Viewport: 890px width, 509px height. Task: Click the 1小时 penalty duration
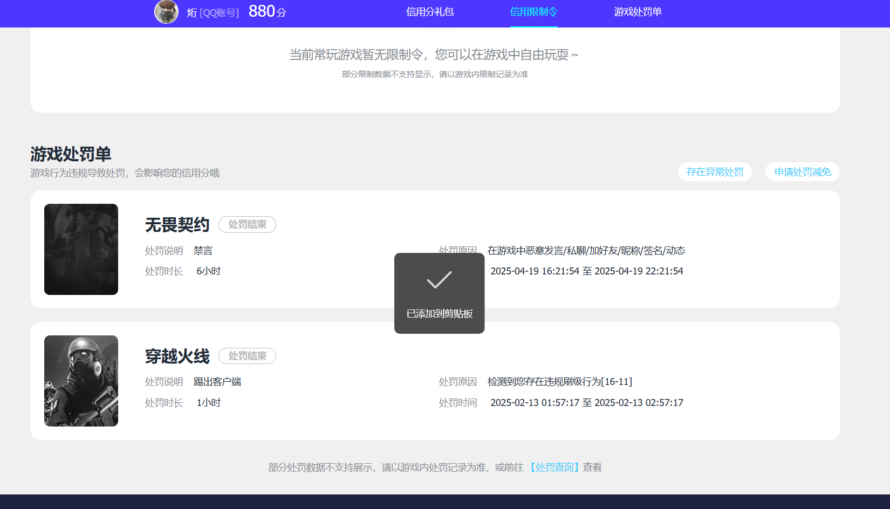(x=209, y=403)
